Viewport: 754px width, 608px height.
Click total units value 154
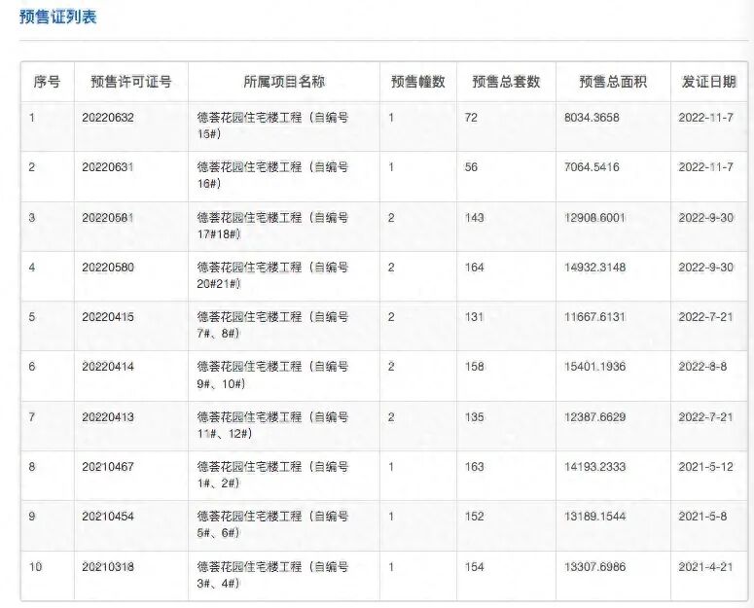(x=474, y=567)
